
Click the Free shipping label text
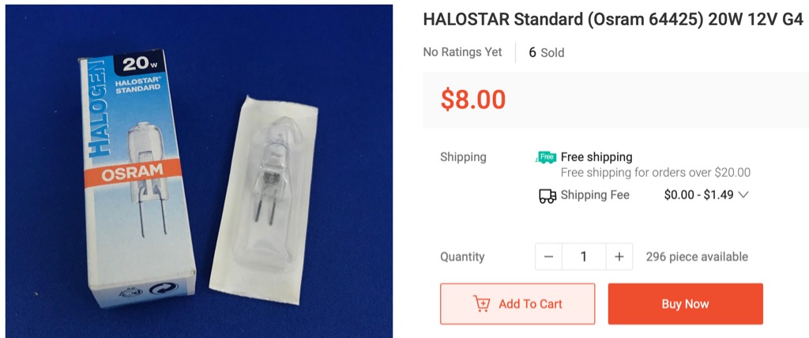(x=596, y=157)
